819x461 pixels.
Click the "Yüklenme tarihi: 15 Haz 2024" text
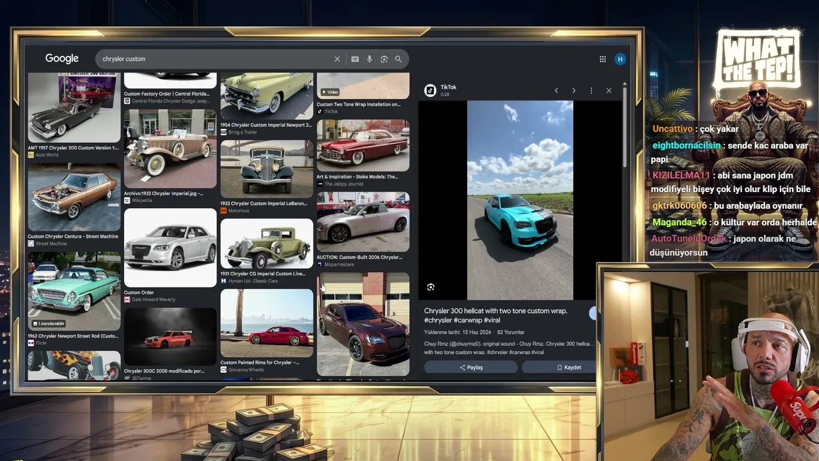pos(457,332)
